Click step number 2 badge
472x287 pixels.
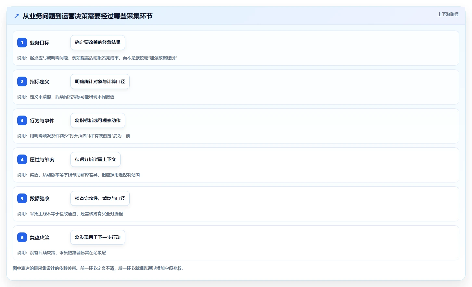point(22,81)
